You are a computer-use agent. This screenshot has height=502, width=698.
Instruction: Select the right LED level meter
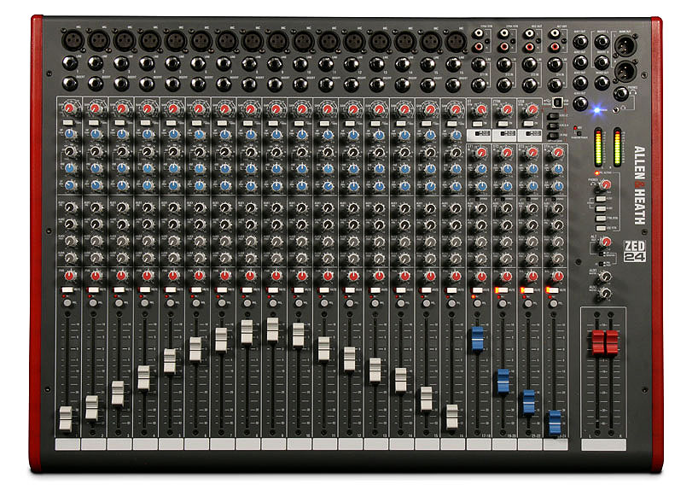618,147
